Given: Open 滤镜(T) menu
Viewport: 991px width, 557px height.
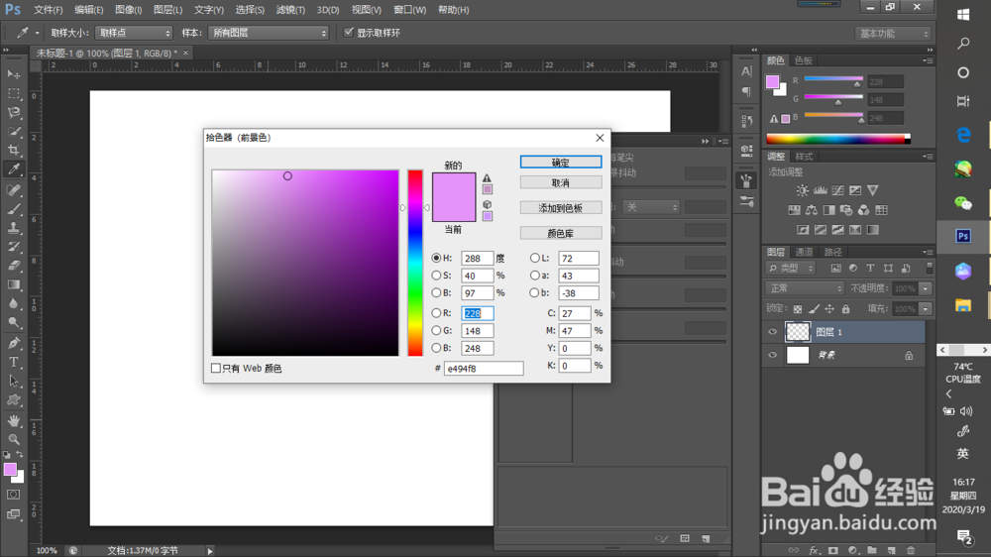Looking at the screenshot, I should (x=290, y=10).
